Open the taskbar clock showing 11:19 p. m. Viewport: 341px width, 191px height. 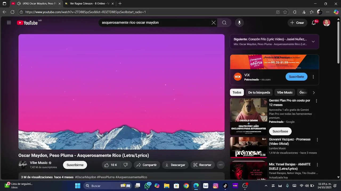[325, 186]
